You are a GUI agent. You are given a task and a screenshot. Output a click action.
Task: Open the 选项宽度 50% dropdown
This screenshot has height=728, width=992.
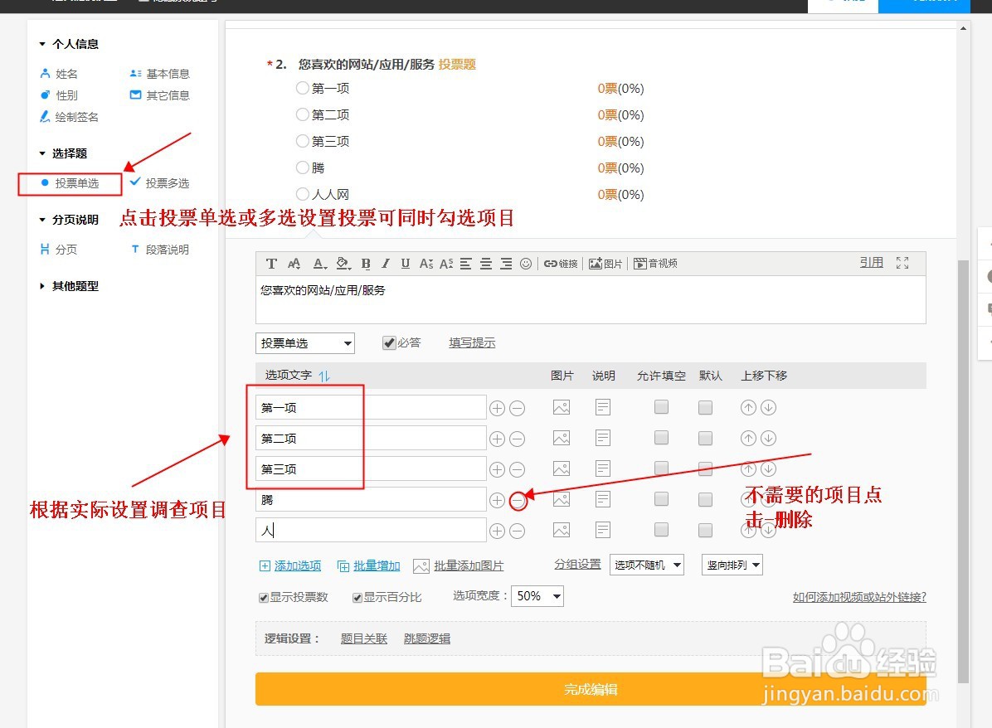pos(537,596)
